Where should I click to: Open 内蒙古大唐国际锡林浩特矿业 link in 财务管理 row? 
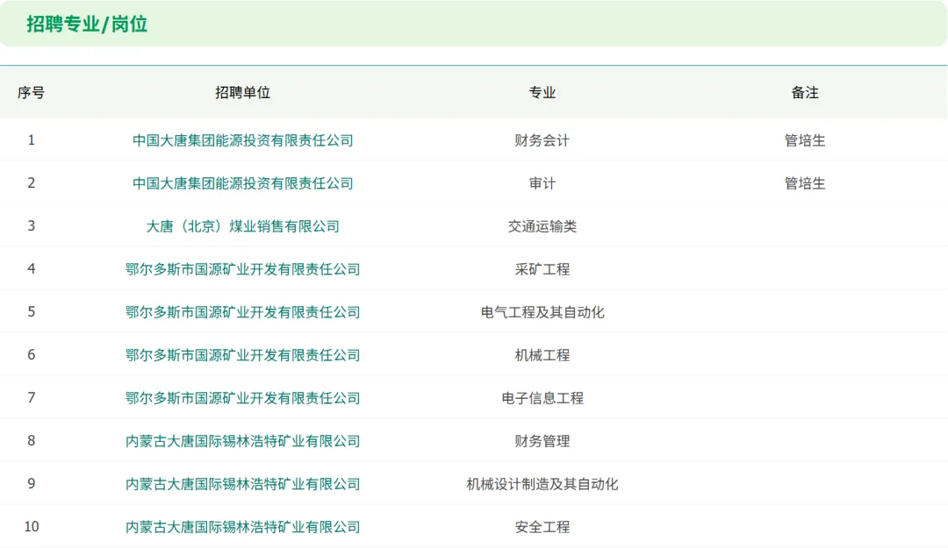(x=242, y=441)
